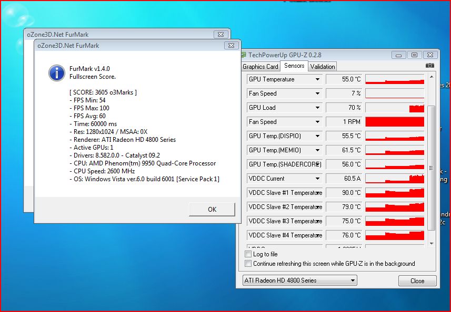Click the GPU Load history graph
The width and height of the screenshot is (451, 312).
point(395,108)
